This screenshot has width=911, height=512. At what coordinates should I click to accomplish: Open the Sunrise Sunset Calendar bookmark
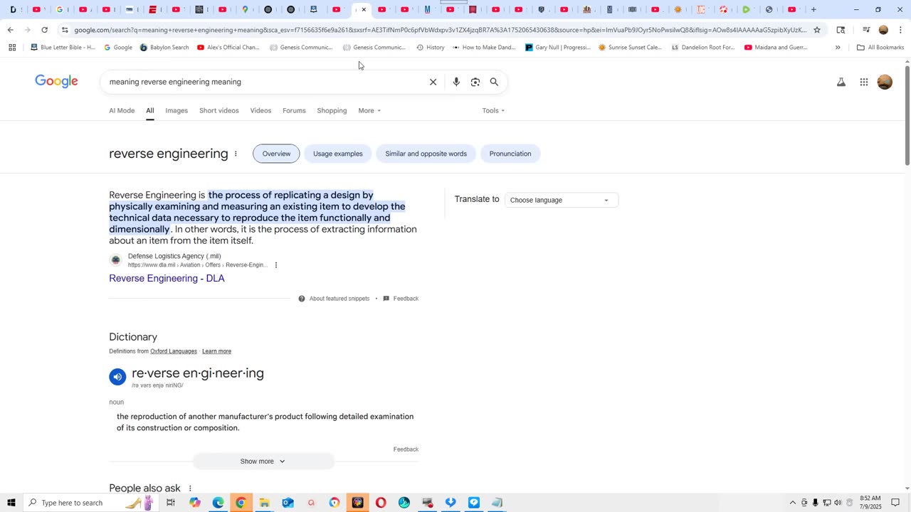point(630,48)
